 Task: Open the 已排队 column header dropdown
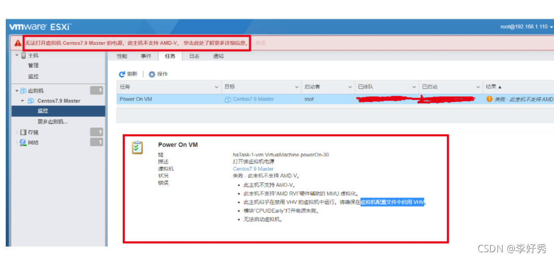[414, 87]
